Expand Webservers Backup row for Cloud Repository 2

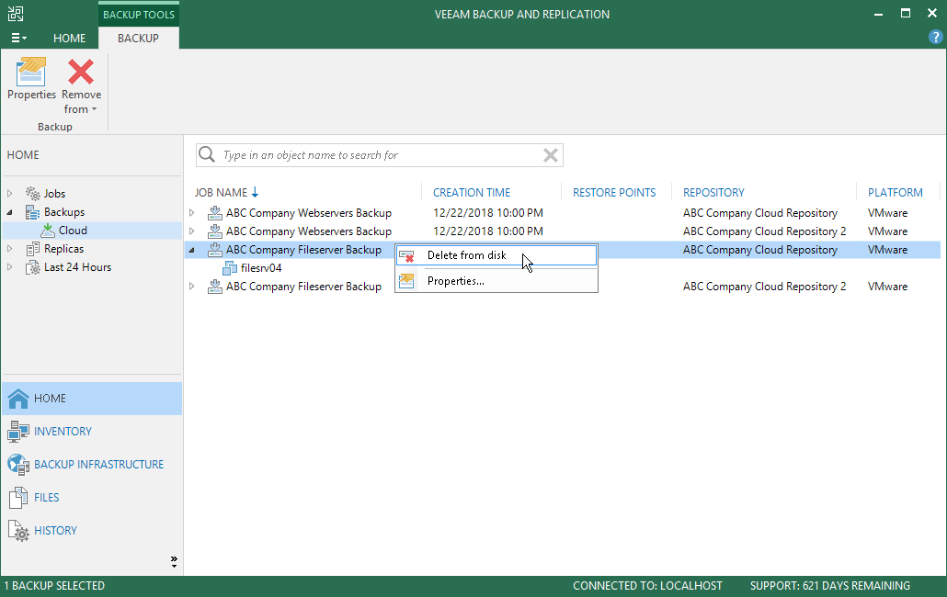pos(191,231)
